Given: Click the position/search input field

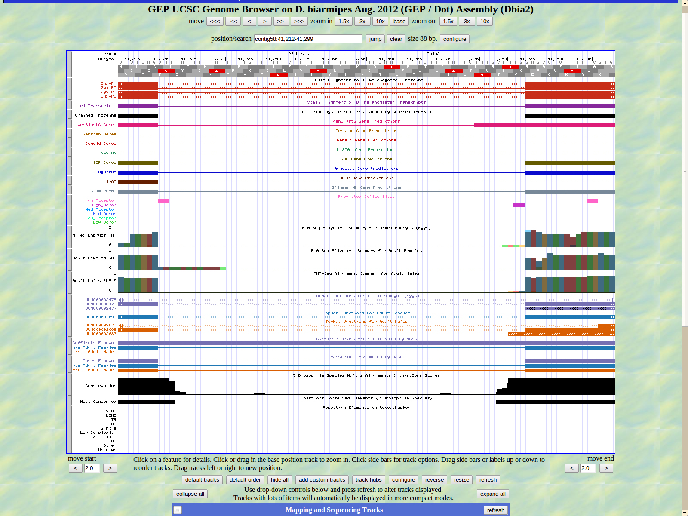Looking at the screenshot, I should pyautogui.click(x=308, y=39).
